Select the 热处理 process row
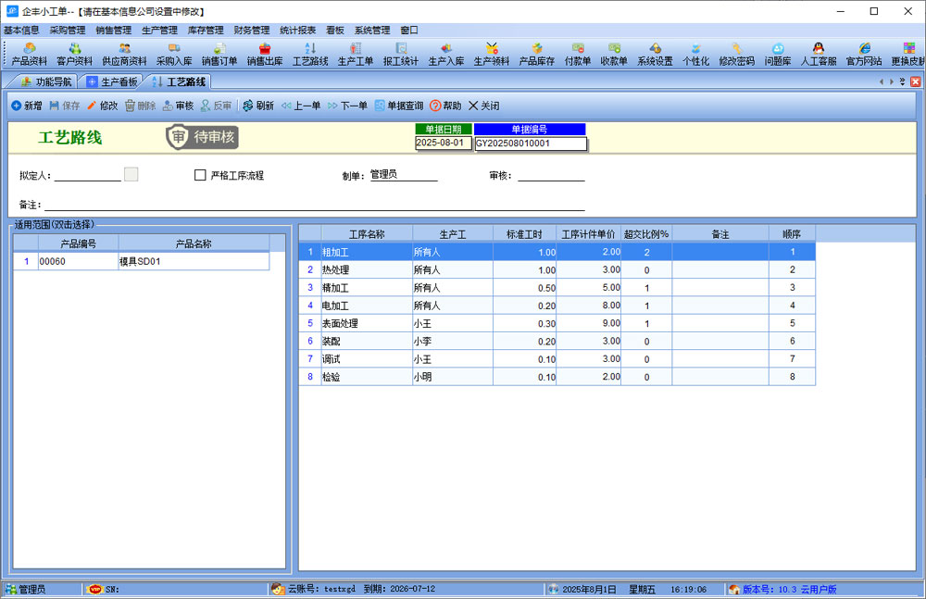This screenshot has width=926, height=599. click(557, 270)
